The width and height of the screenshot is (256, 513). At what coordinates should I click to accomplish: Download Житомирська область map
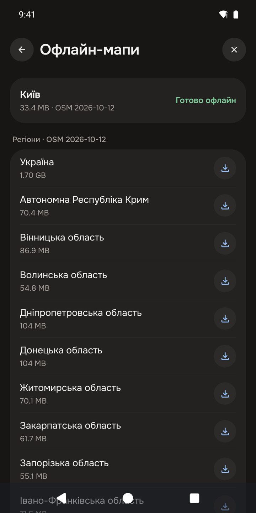click(225, 394)
